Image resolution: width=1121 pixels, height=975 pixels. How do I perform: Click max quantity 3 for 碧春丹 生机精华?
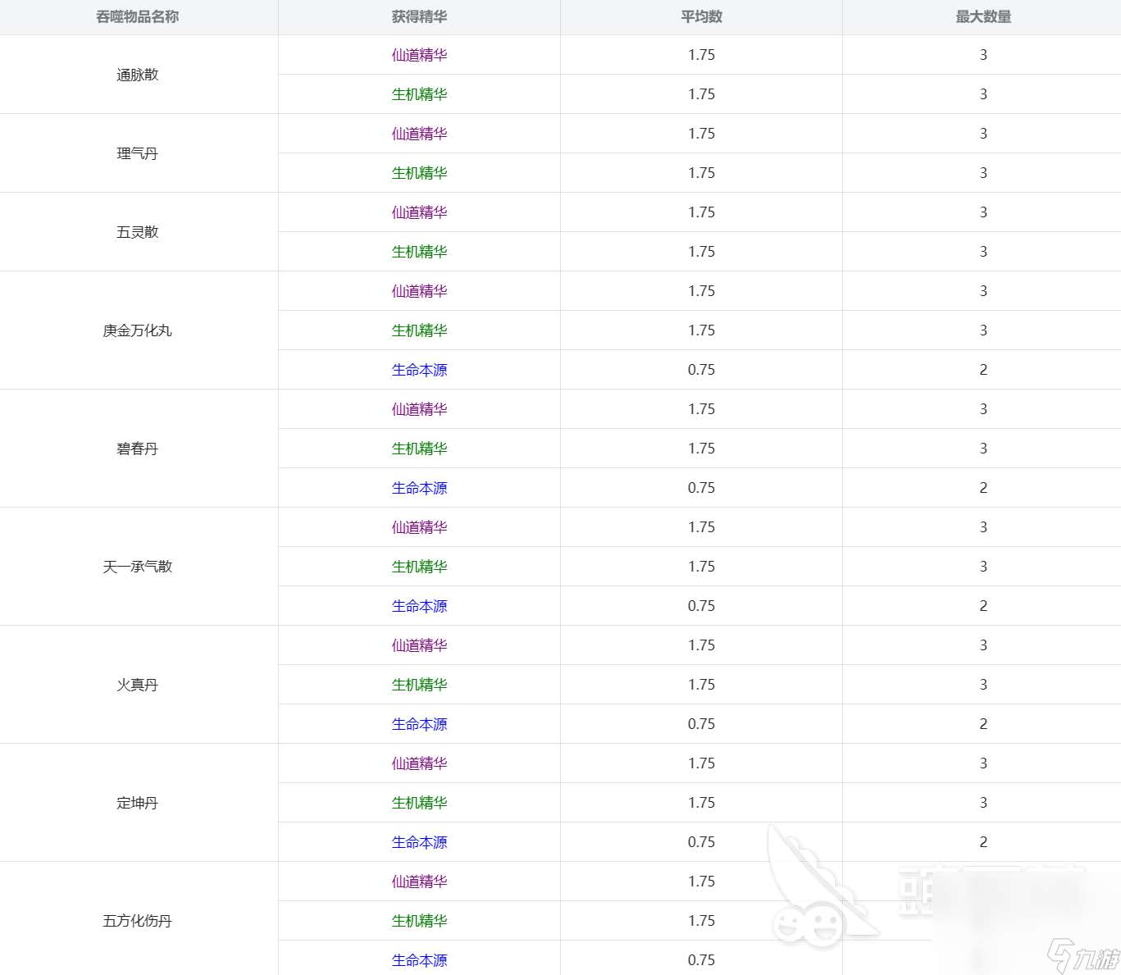pos(983,449)
